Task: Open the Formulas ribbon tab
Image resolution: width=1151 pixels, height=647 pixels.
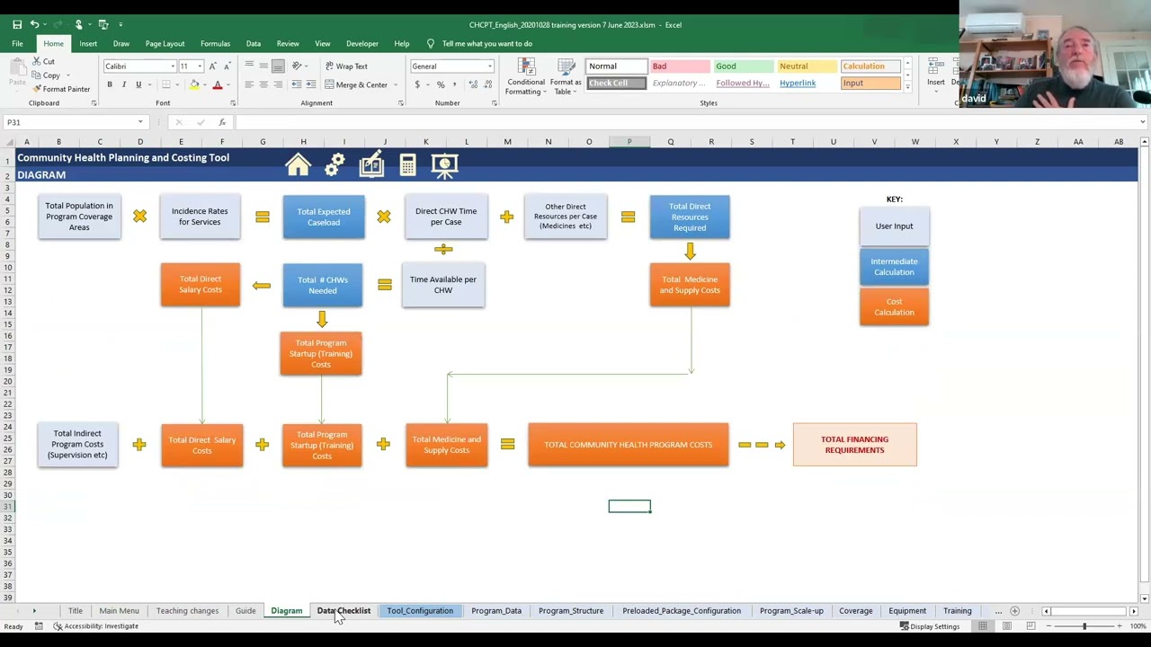Action: (x=215, y=43)
